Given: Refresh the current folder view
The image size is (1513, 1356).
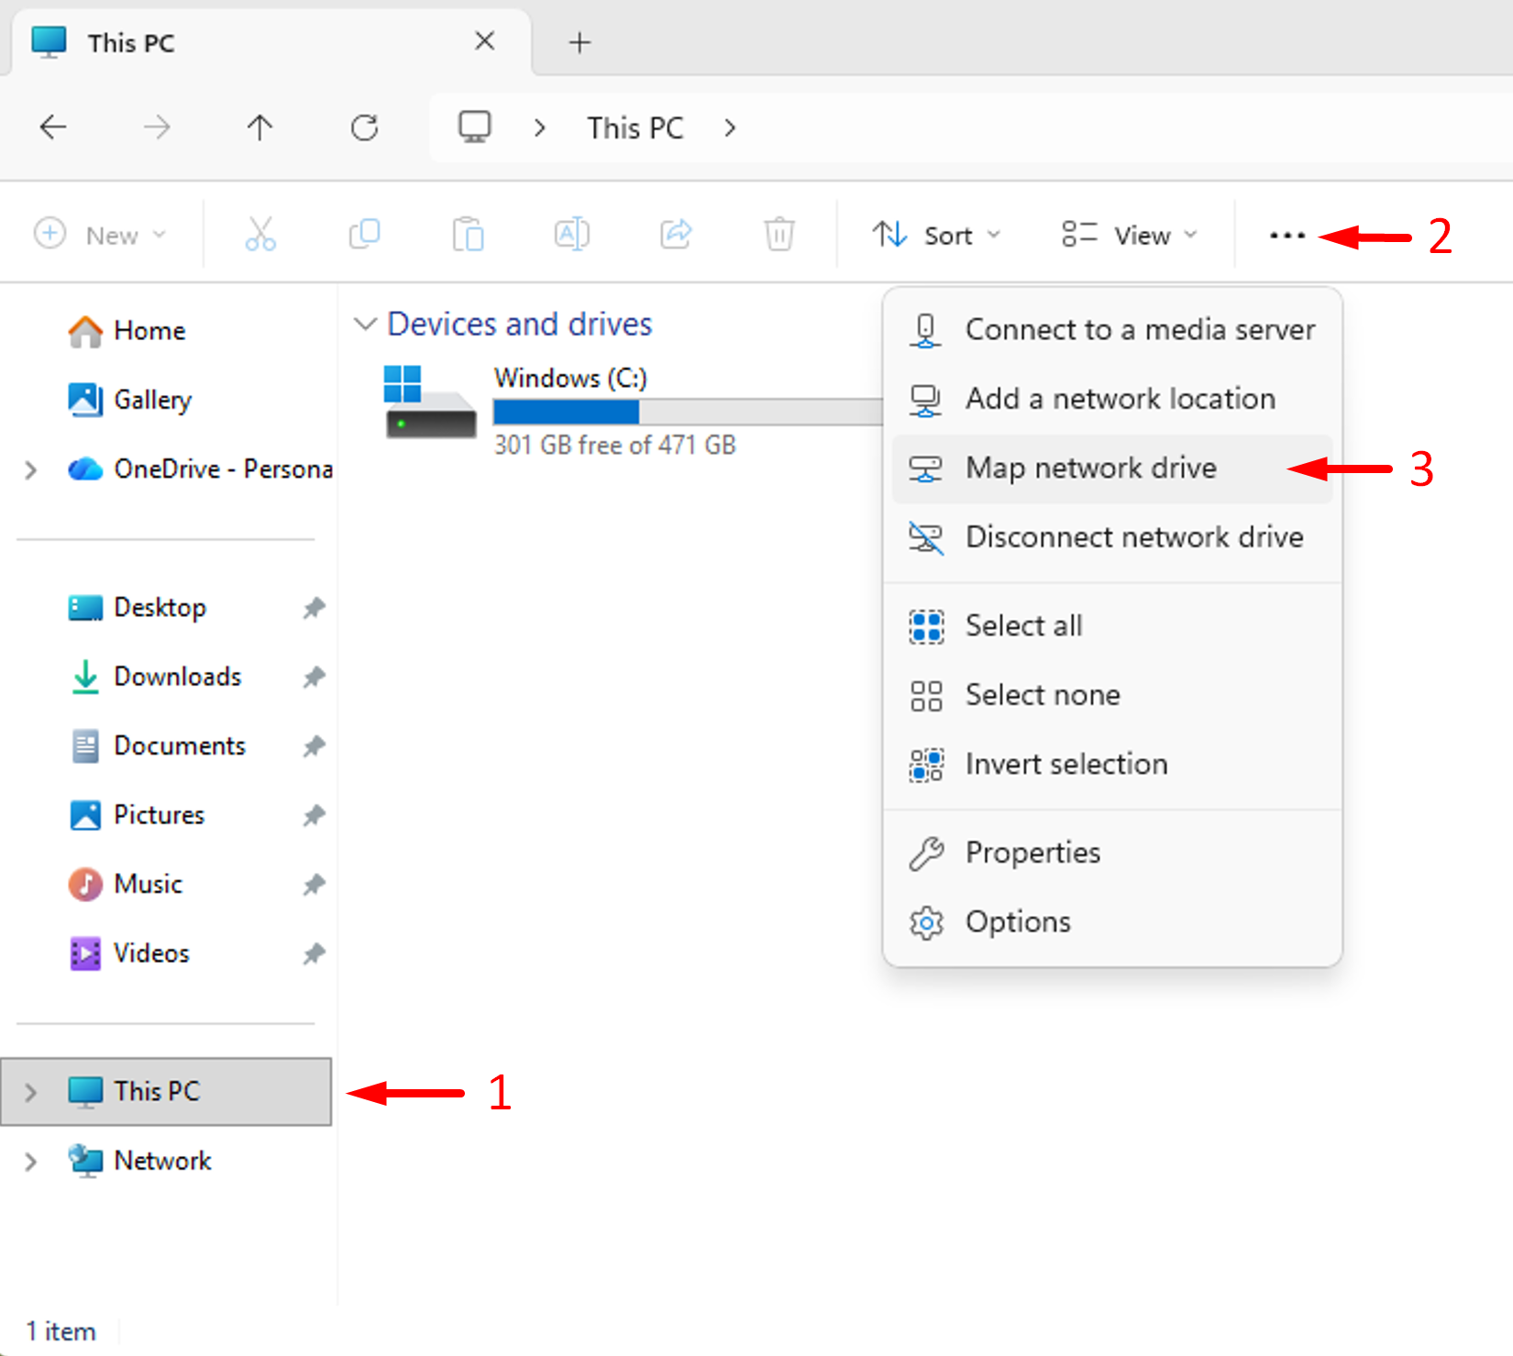Looking at the screenshot, I should pos(364,127).
